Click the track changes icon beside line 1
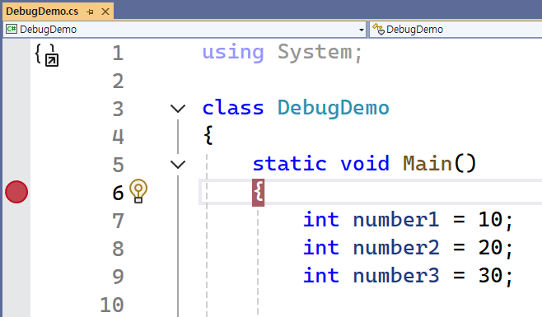The width and height of the screenshot is (542, 317). pyautogui.click(x=47, y=55)
